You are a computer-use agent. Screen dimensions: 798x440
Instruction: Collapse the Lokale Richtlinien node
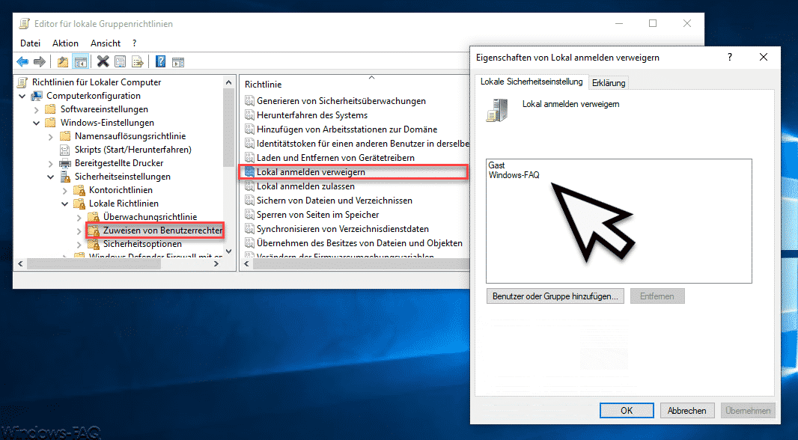(64, 204)
